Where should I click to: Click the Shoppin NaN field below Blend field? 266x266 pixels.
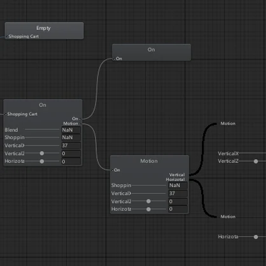click(71, 137)
